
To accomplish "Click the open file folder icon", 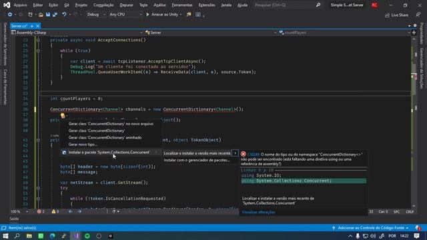I will pos(41,15).
